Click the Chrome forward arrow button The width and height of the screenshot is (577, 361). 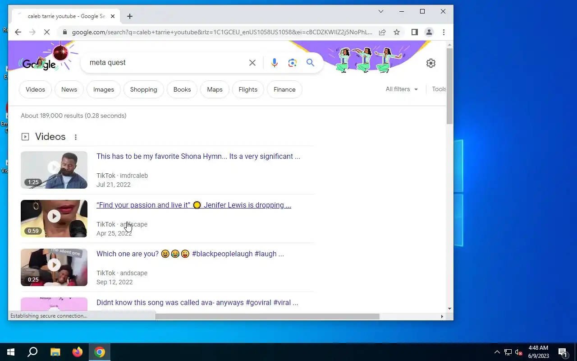[x=32, y=32]
